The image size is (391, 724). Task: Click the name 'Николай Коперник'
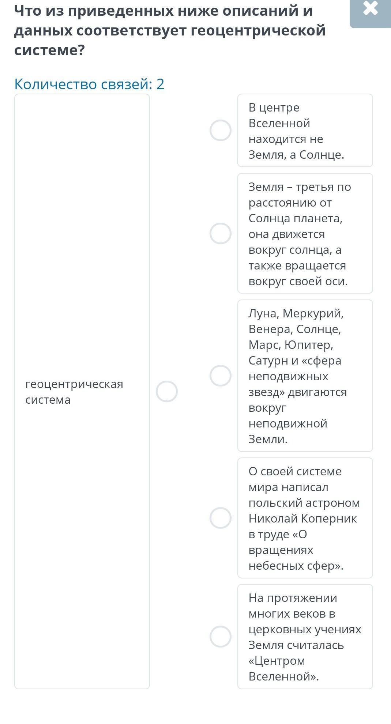click(x=302, y=519)
